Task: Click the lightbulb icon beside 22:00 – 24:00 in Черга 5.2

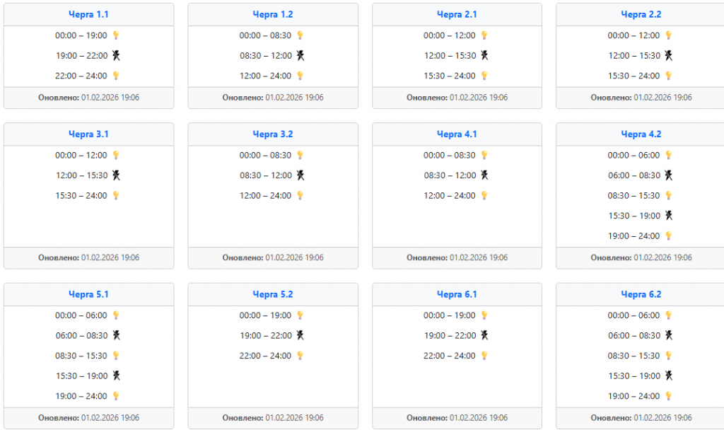Action: (300, 356)
